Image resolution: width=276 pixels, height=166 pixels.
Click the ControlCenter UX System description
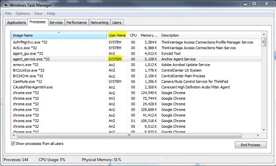(181, 70)
